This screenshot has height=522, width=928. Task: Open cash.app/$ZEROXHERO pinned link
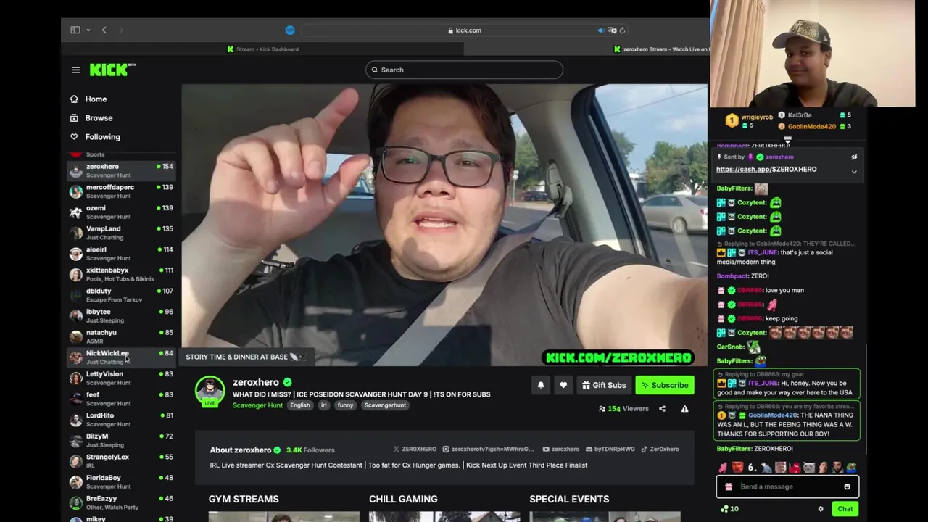[766, 169]
